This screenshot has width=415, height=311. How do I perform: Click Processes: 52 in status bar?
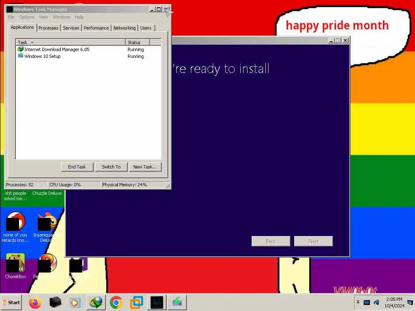[x=26, y=185]
